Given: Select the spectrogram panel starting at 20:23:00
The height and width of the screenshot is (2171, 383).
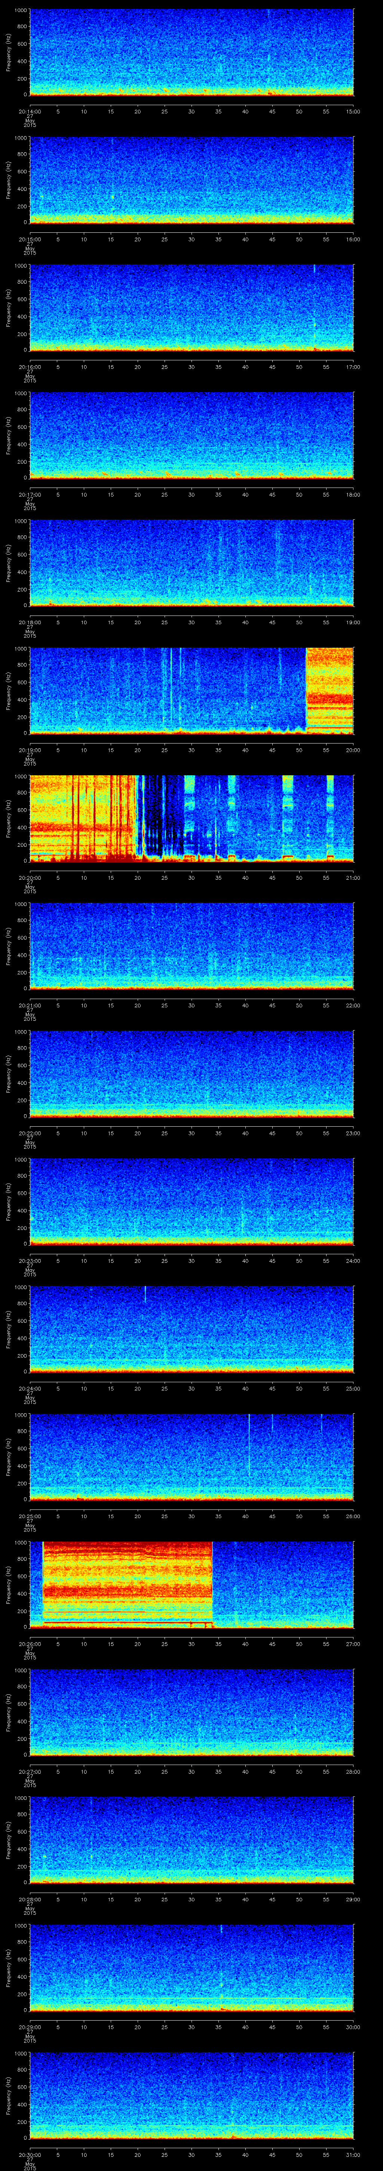Looking at the screenshot, I should (x=191, y=1202).
